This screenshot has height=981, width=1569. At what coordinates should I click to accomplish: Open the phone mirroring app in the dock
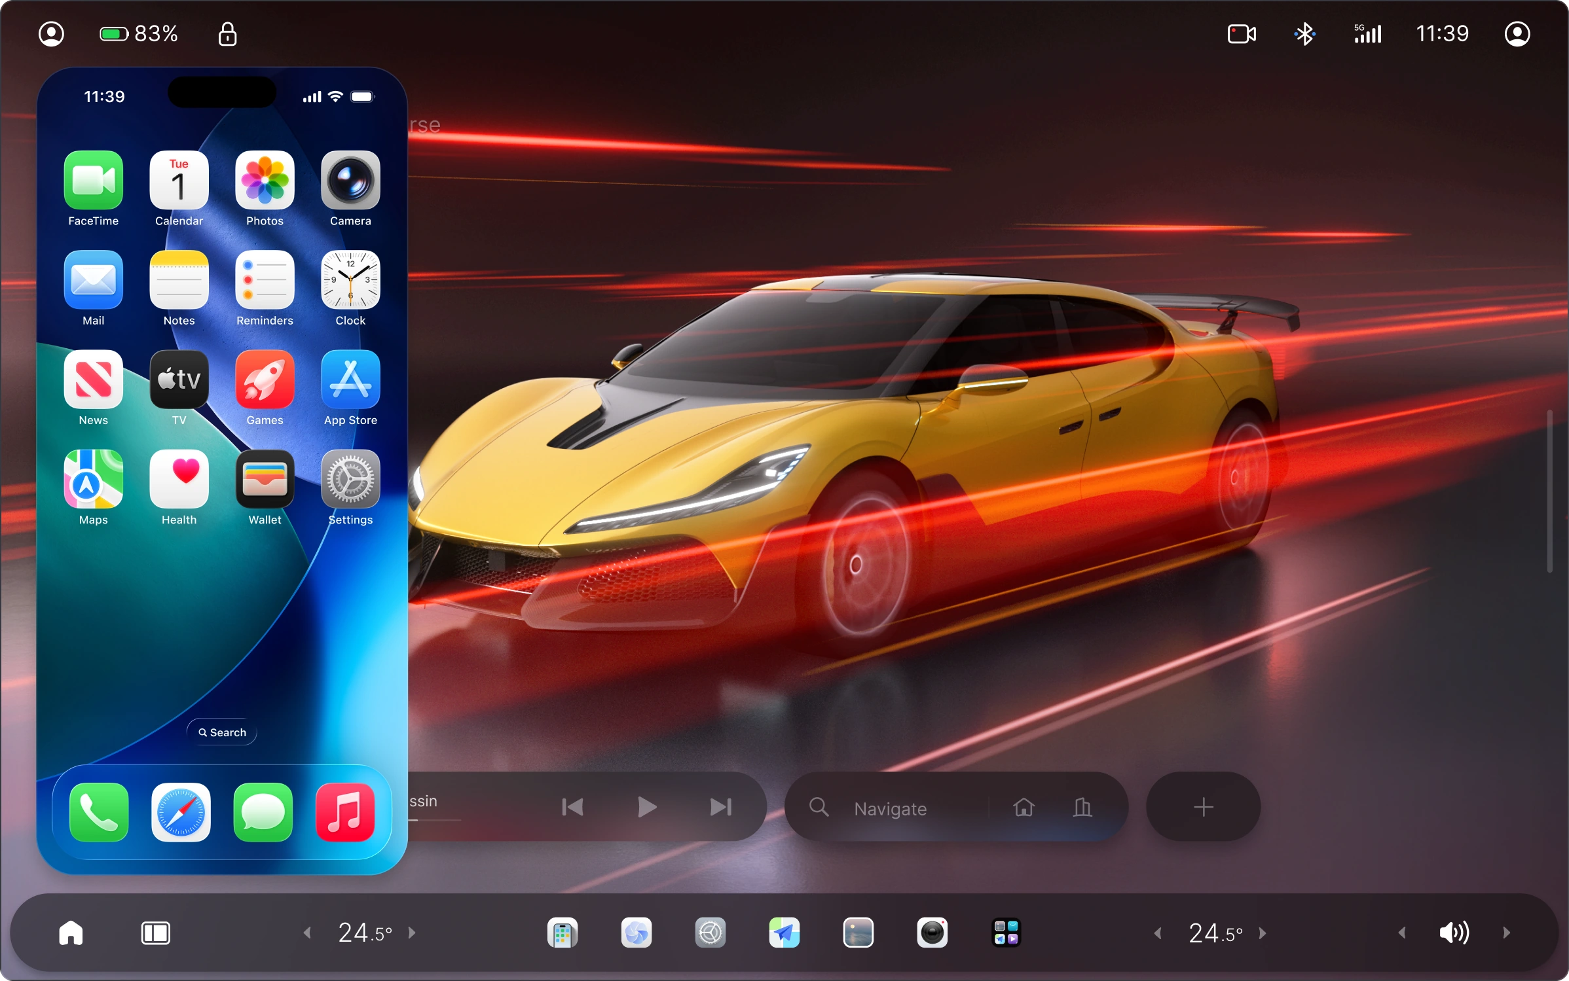[x=562, y=933]
